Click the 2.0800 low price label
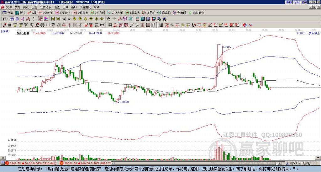 (124, 102)
